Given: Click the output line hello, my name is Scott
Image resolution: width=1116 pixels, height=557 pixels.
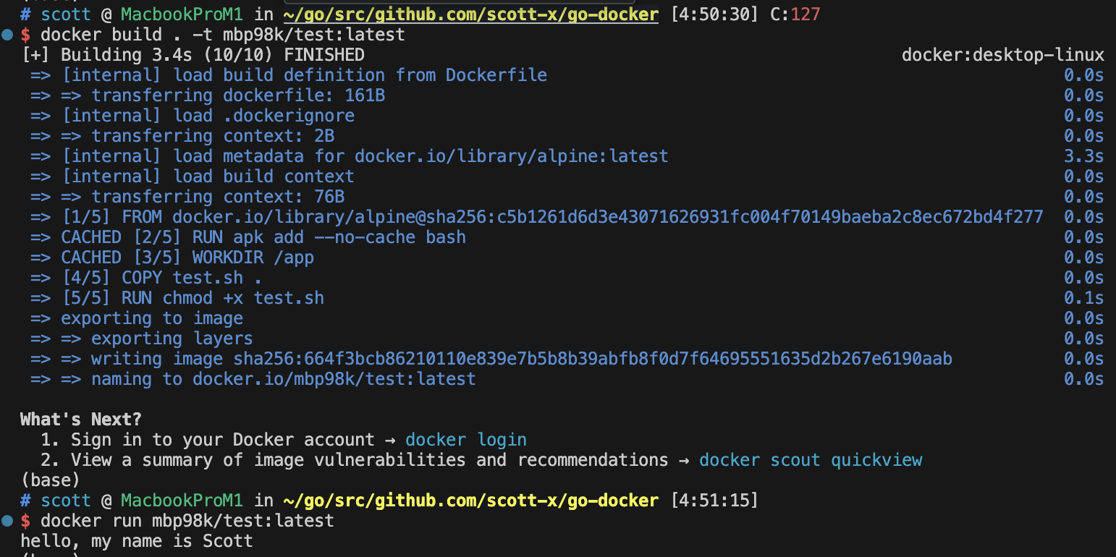Looking at the screenshot, I should (137, 541).
